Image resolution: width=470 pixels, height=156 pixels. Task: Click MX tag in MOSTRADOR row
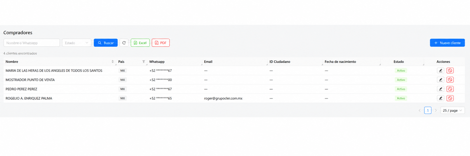[x=123, y=80]
